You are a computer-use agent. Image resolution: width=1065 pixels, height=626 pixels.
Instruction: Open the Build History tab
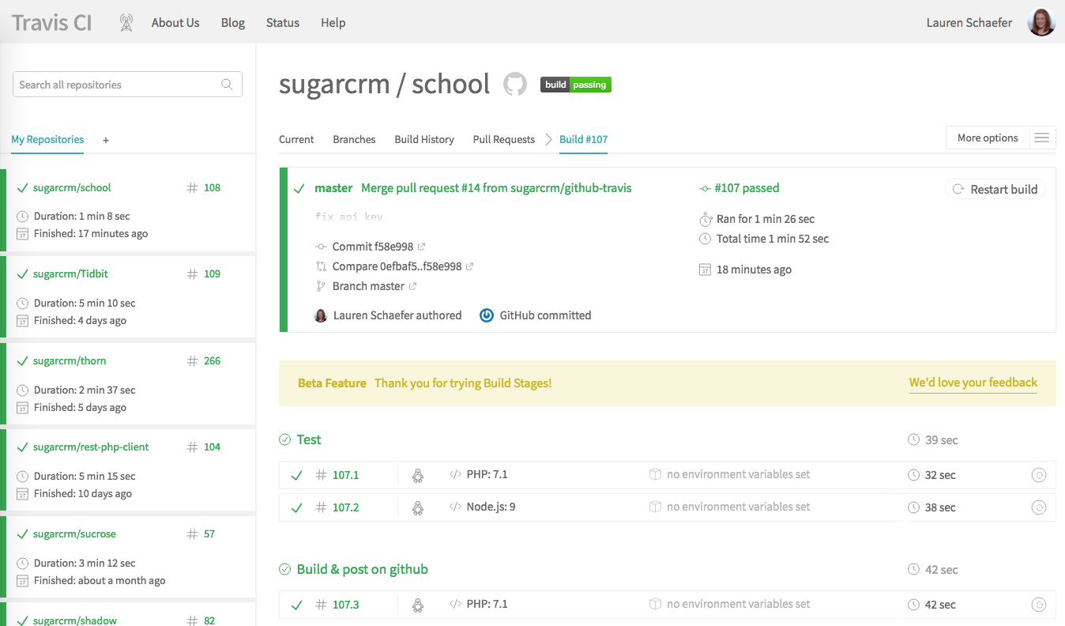[x=424, y=139]
